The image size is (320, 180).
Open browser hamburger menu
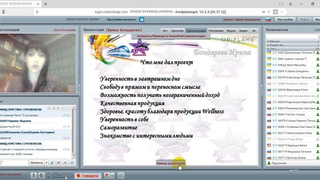[x=290, y=4]
